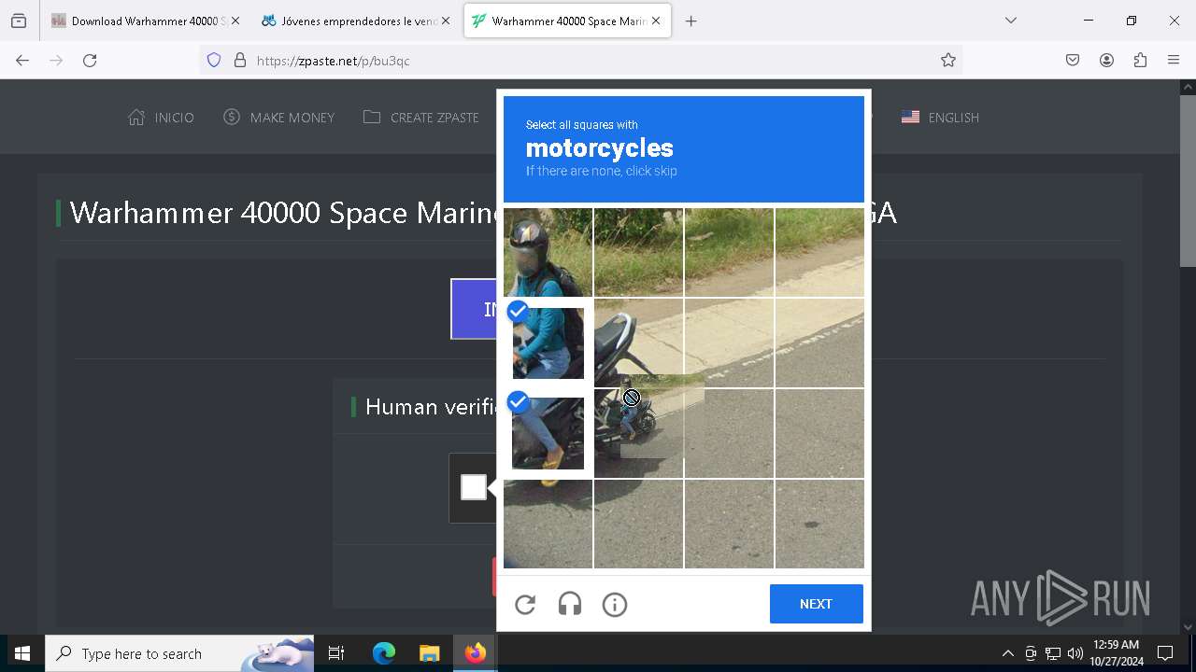Select the grass tile beside the helmeted rider

(x=638, y=252)
